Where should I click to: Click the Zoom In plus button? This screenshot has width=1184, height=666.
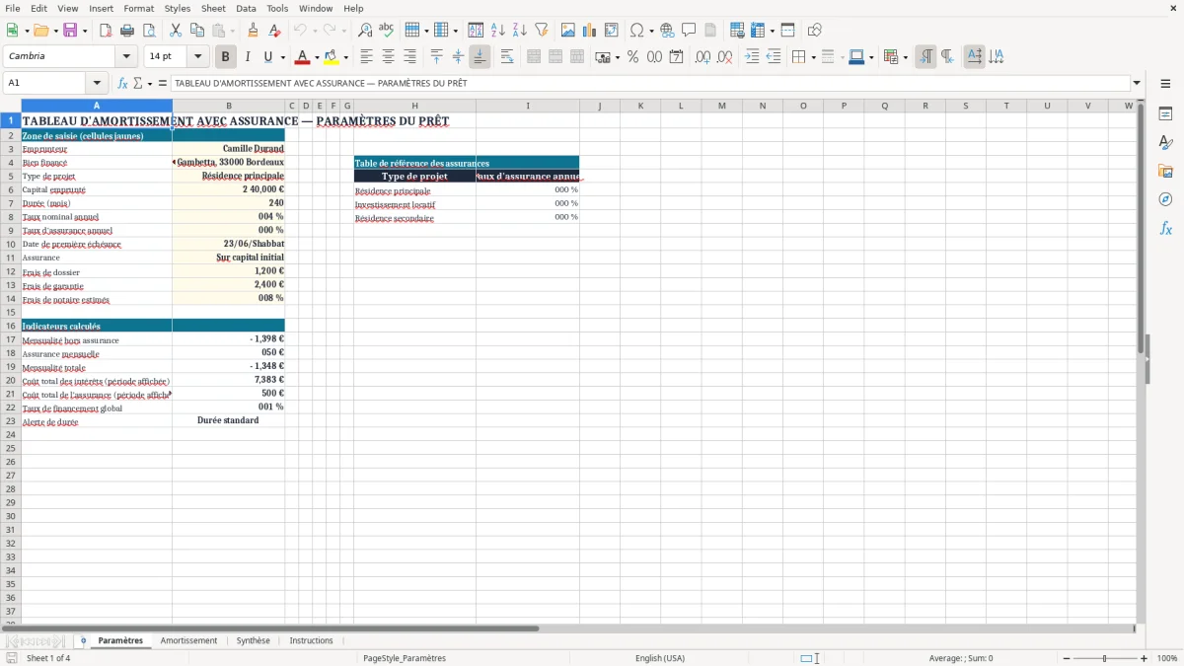(1144, 658)
